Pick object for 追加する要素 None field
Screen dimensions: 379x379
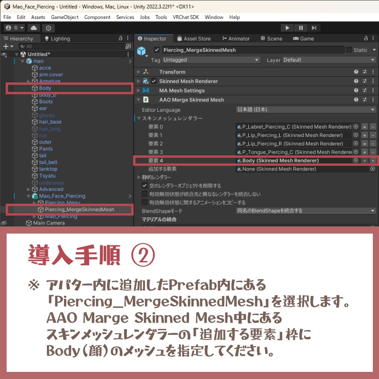(x=373, y=169)
